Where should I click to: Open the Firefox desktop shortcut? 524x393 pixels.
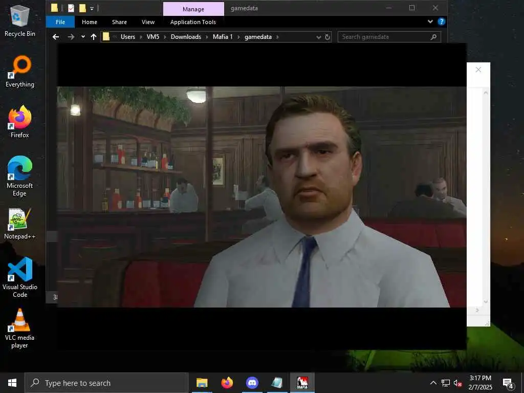pos(20,122)
